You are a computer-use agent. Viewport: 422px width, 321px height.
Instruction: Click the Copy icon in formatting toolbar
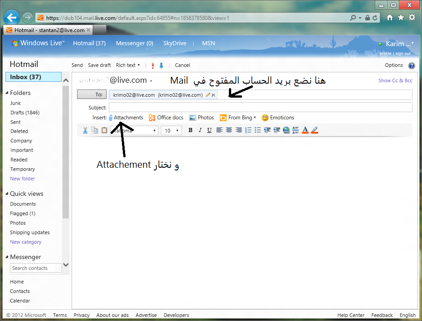click(x=95, y=130)
